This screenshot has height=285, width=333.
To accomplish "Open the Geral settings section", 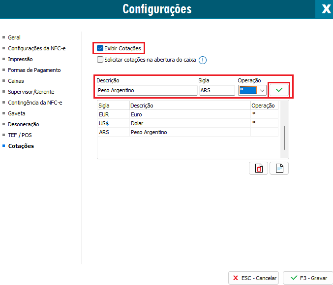I will [14, 37].
